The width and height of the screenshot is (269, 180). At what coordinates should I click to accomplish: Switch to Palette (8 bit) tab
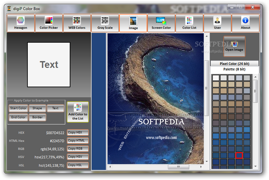[x=234, y=69]
